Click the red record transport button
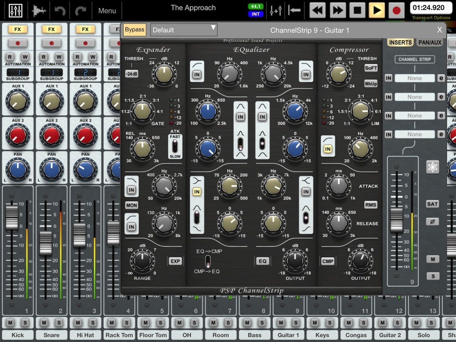Screen dimensions: 456x342 (x=397, y=10)
